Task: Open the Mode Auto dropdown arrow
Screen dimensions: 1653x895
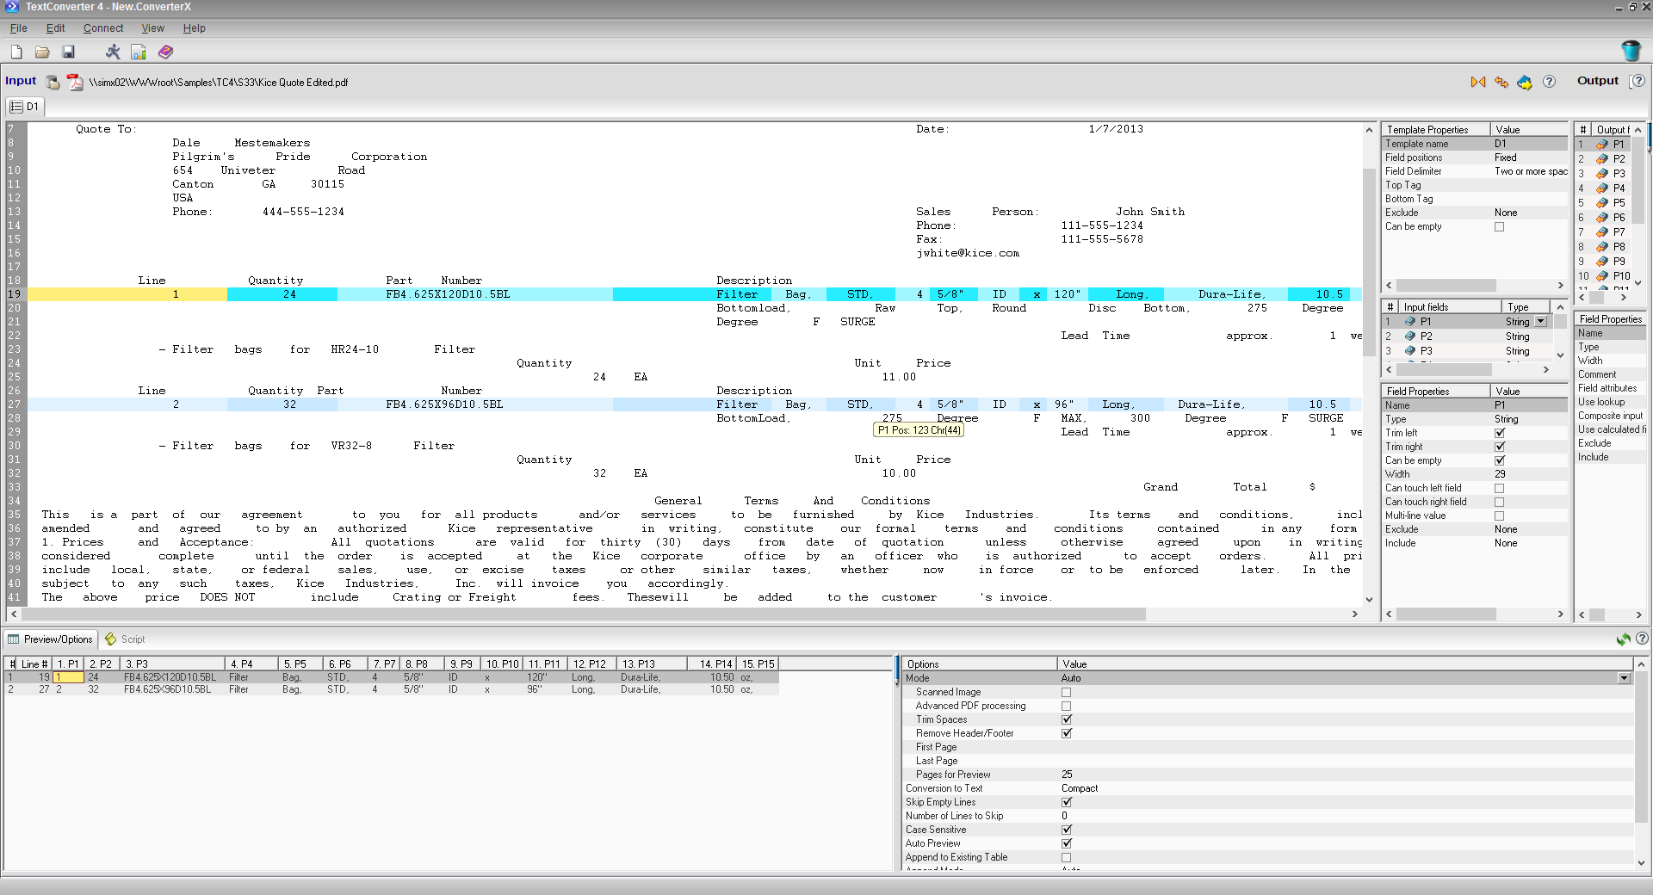Action: pyautogui.click(x=1624, y=678)
